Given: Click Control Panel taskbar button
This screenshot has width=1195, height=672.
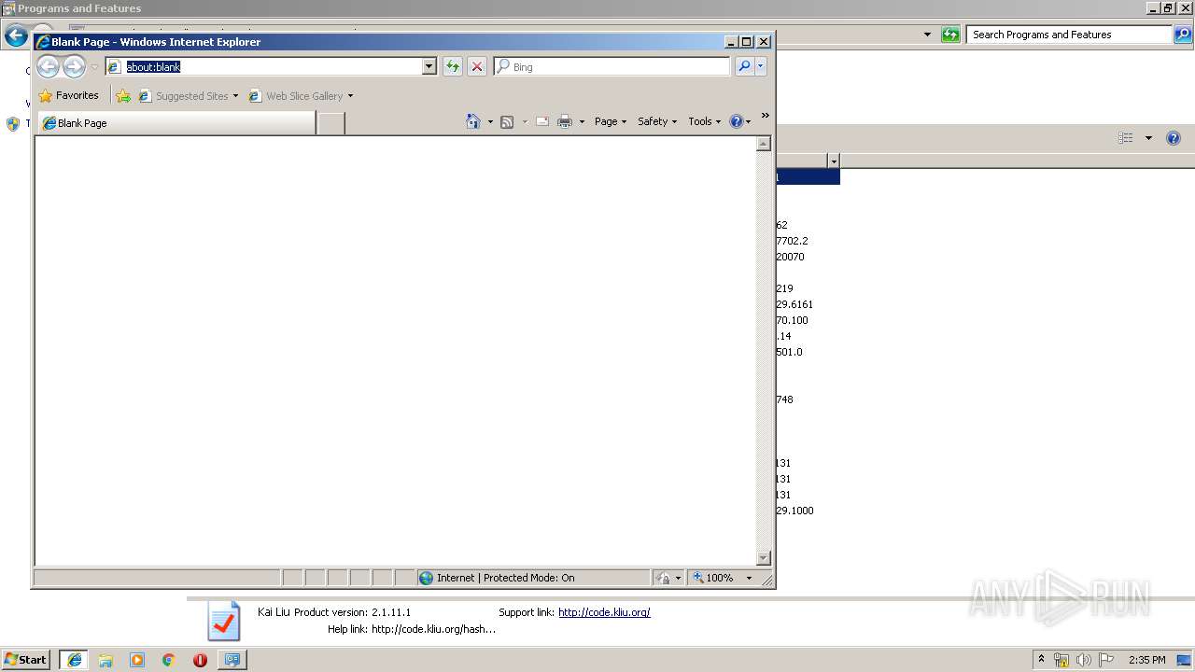Looking at the screenshot, I should (x=232, y=660).
